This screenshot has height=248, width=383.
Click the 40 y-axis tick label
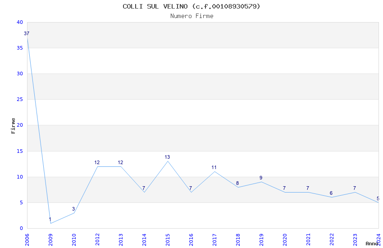[x=20, y=22]
